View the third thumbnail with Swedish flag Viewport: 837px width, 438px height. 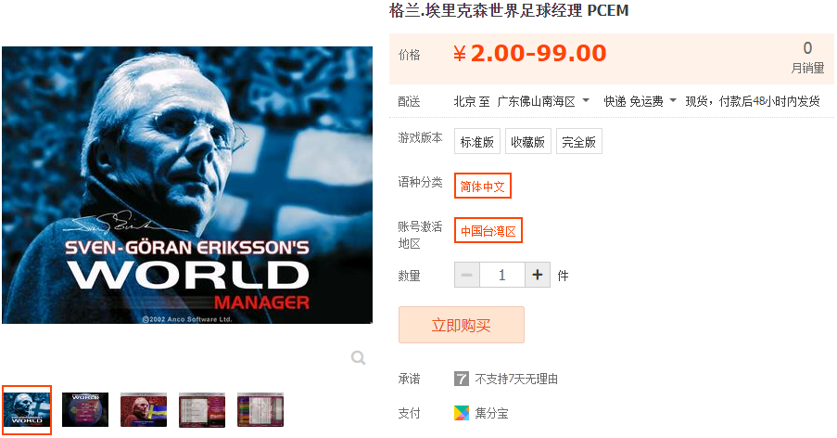pos(144,409)
